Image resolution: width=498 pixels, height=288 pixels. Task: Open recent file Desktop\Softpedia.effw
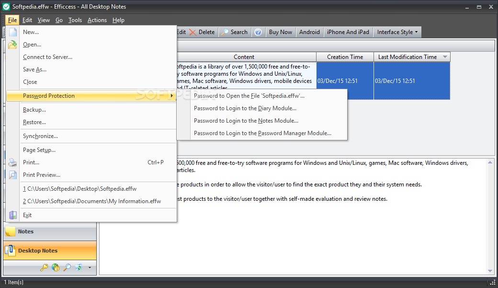91,189
